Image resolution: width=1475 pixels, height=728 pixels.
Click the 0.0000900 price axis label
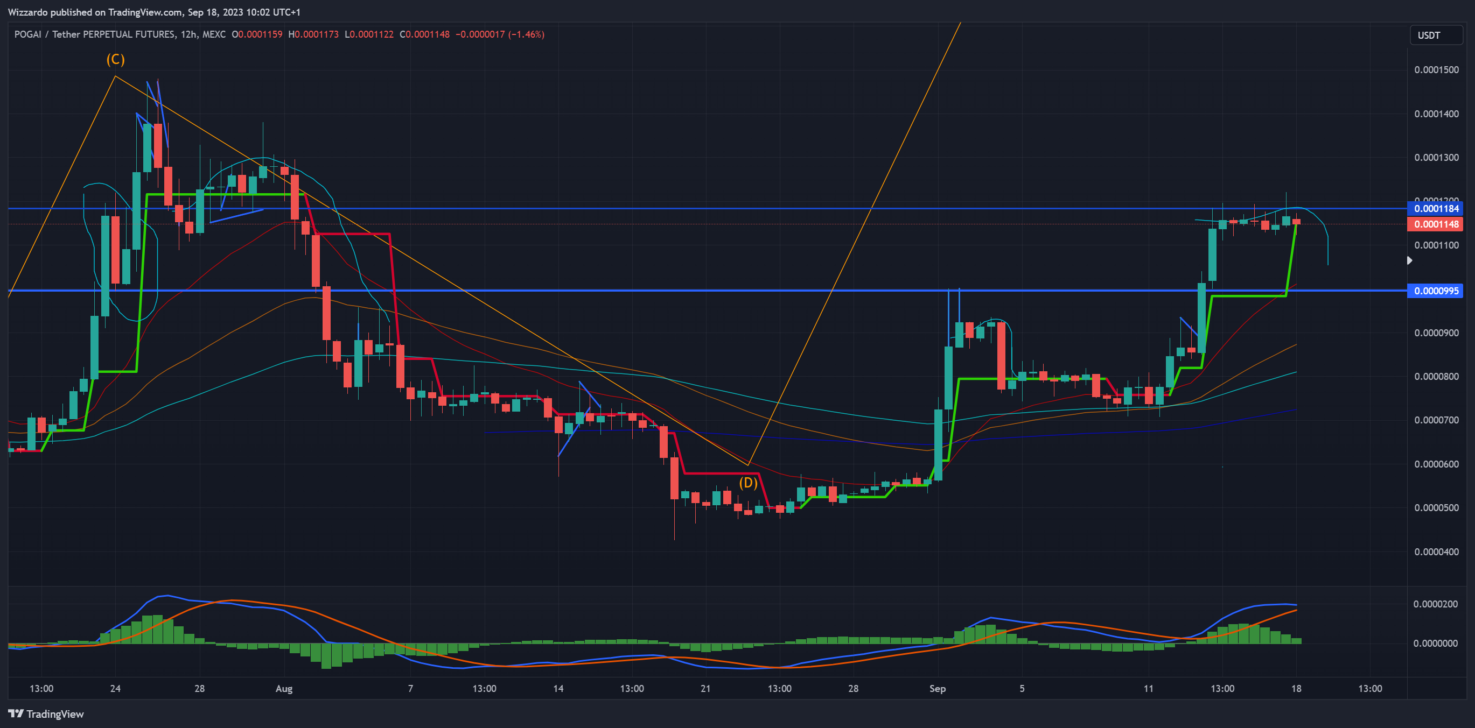point(1436,333)
